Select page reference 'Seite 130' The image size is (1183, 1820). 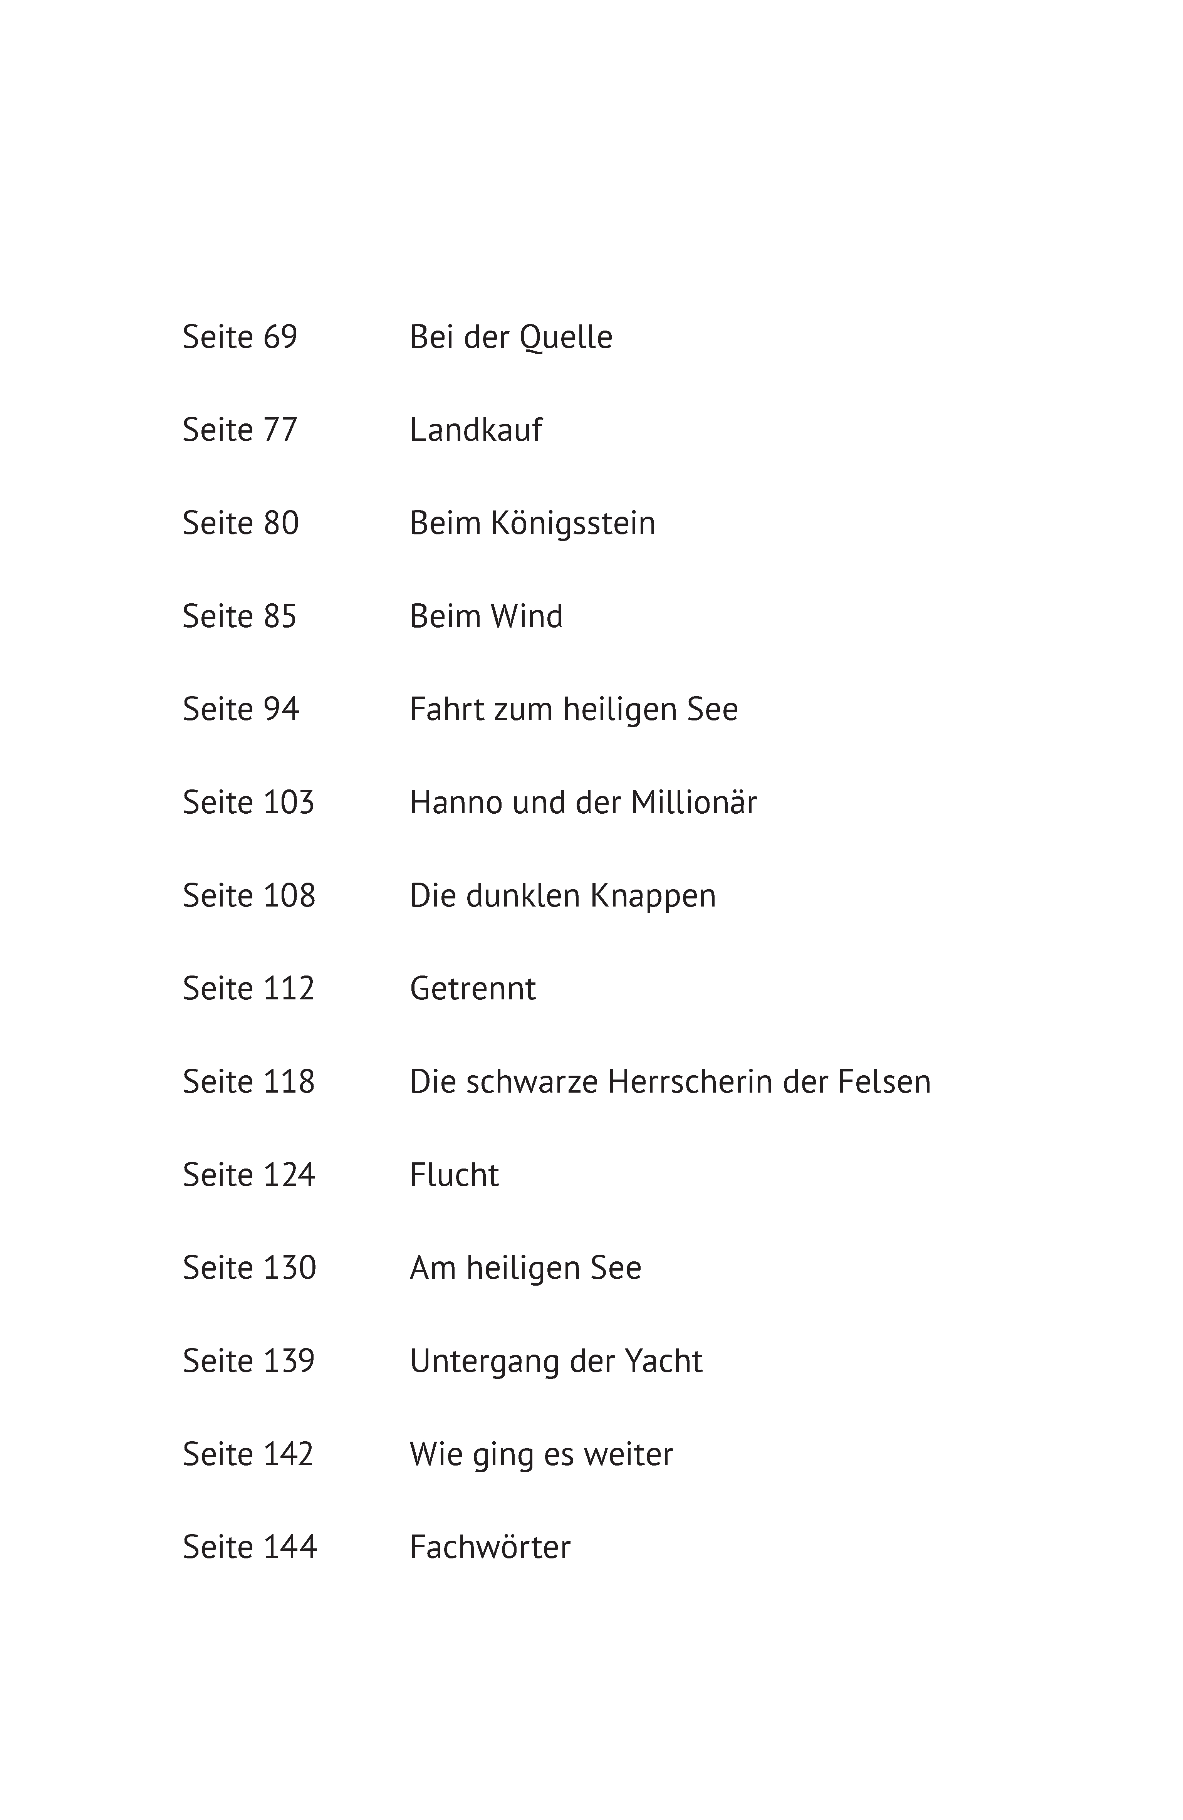249,1269
